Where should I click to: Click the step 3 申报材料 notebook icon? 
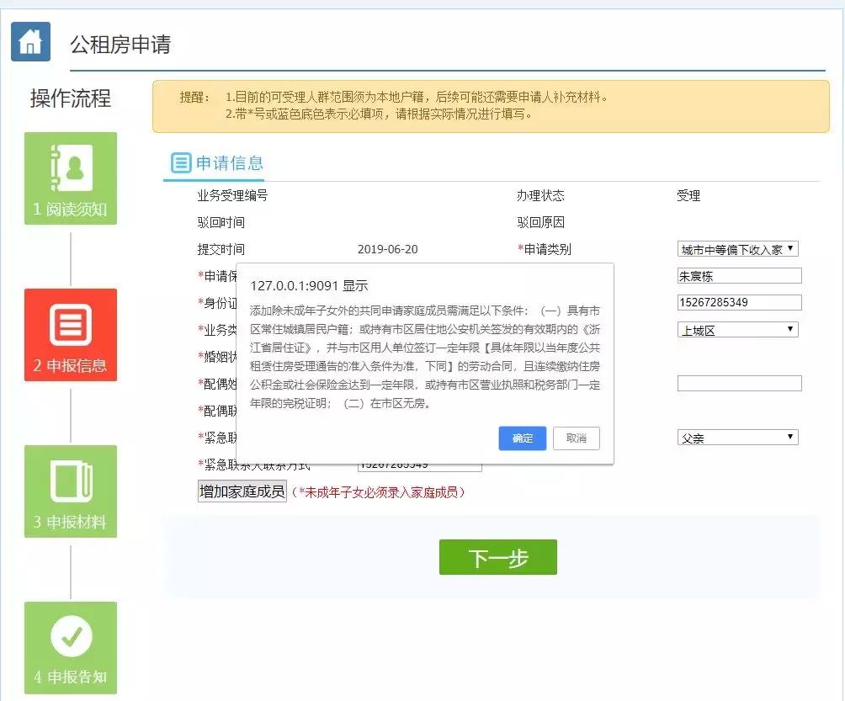tap(71, 481)
